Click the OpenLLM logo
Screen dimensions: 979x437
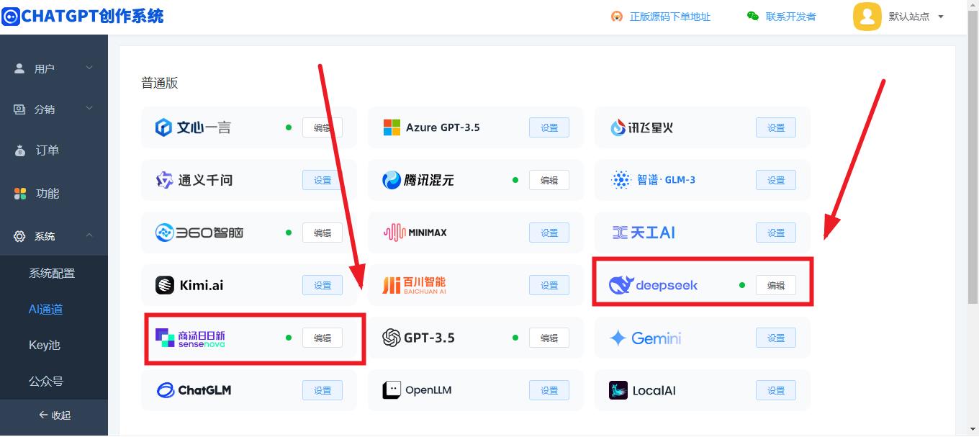[418, 390]
